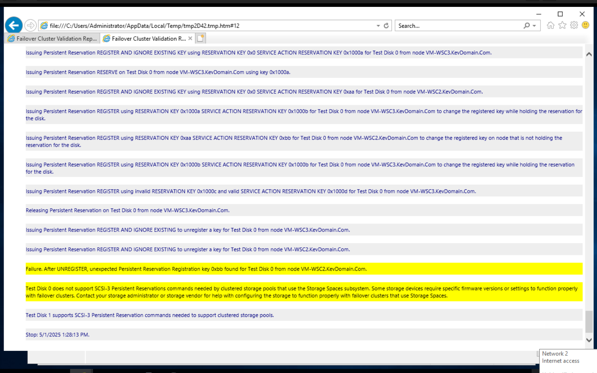
Task: Click the unregister key line for VM-WSC3
Action: [304, 230]
